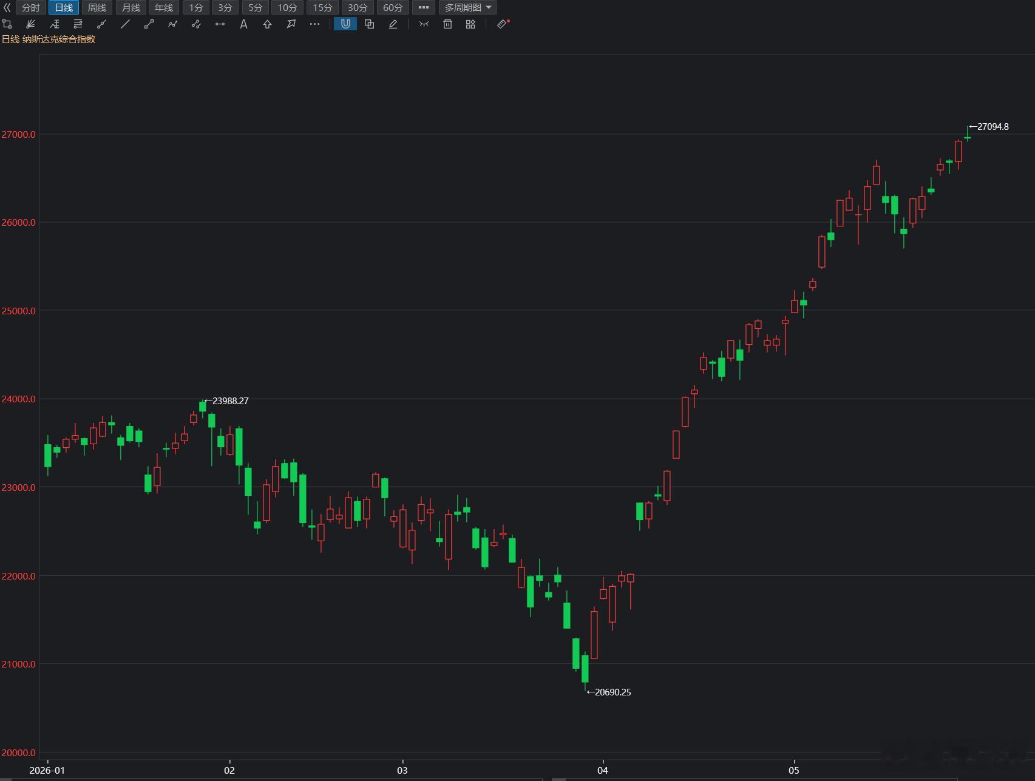1035x781 pixels.
Task: Show more drawing tools via the ellipsis
Action: coord(314,24)
